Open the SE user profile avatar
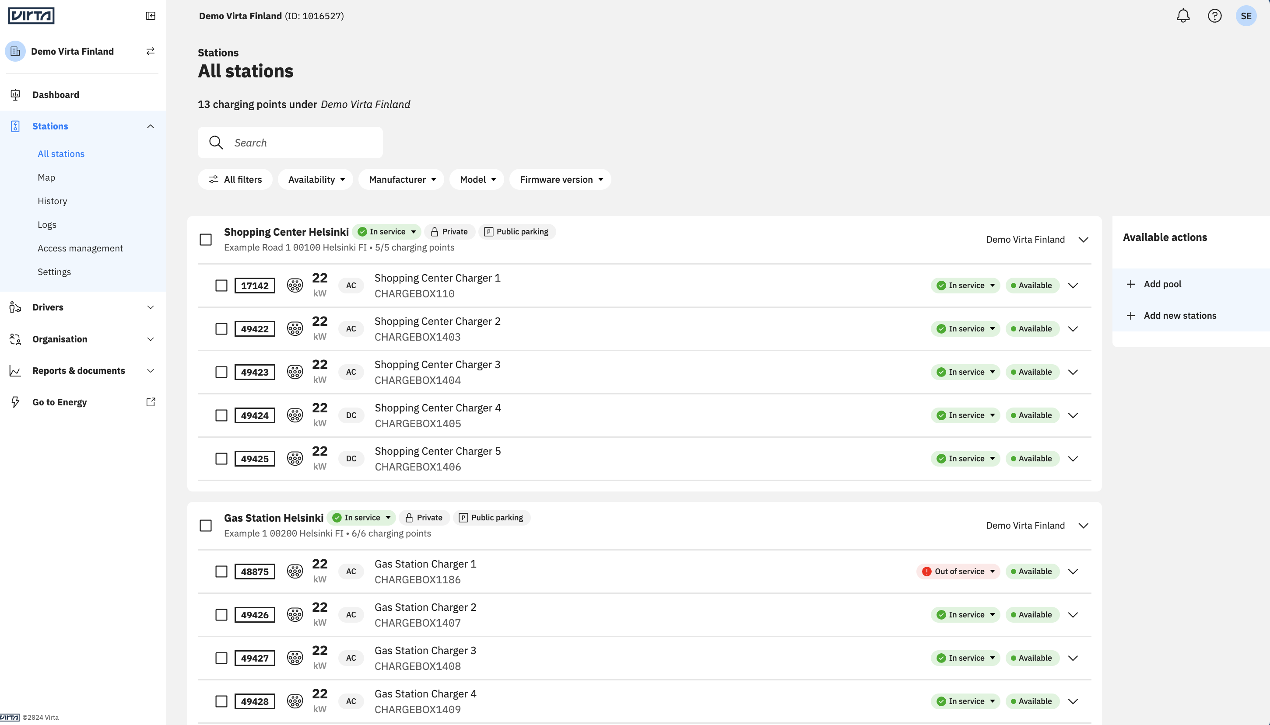 (1245, 16)
